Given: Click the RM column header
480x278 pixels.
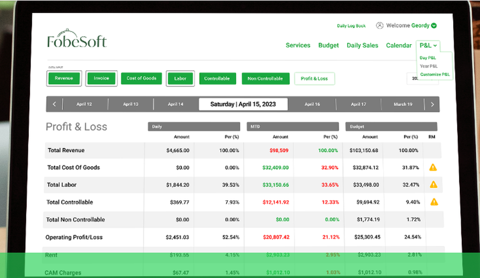Looking at the screenshot, I should (x=432, y=137).
